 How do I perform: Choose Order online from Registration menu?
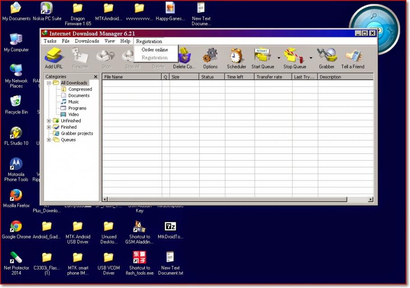[155, 49]
